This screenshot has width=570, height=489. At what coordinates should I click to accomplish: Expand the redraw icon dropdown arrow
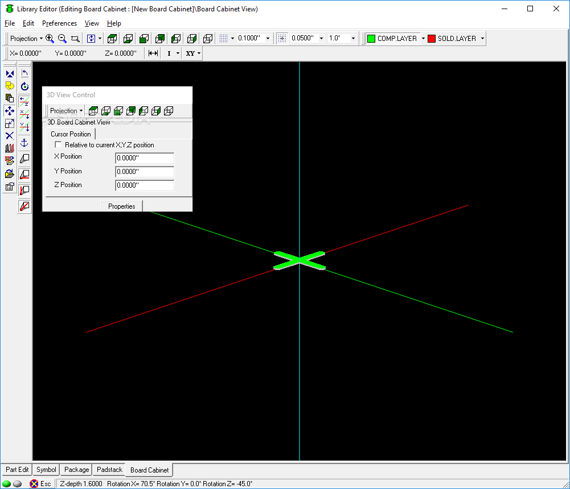click(100, 39)
